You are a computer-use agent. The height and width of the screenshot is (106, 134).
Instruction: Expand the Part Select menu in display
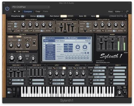(x=66, y=41)
